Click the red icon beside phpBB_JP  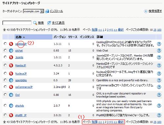click(x=11, y=115)
